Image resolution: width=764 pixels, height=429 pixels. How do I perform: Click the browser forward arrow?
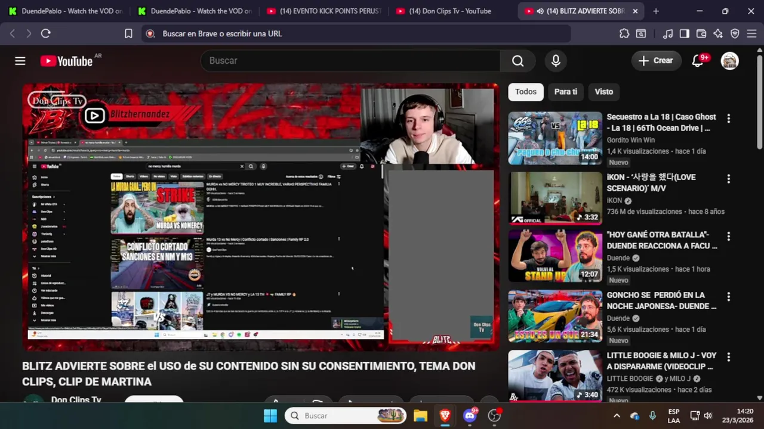pyautogui.click(x=29, y=33)
